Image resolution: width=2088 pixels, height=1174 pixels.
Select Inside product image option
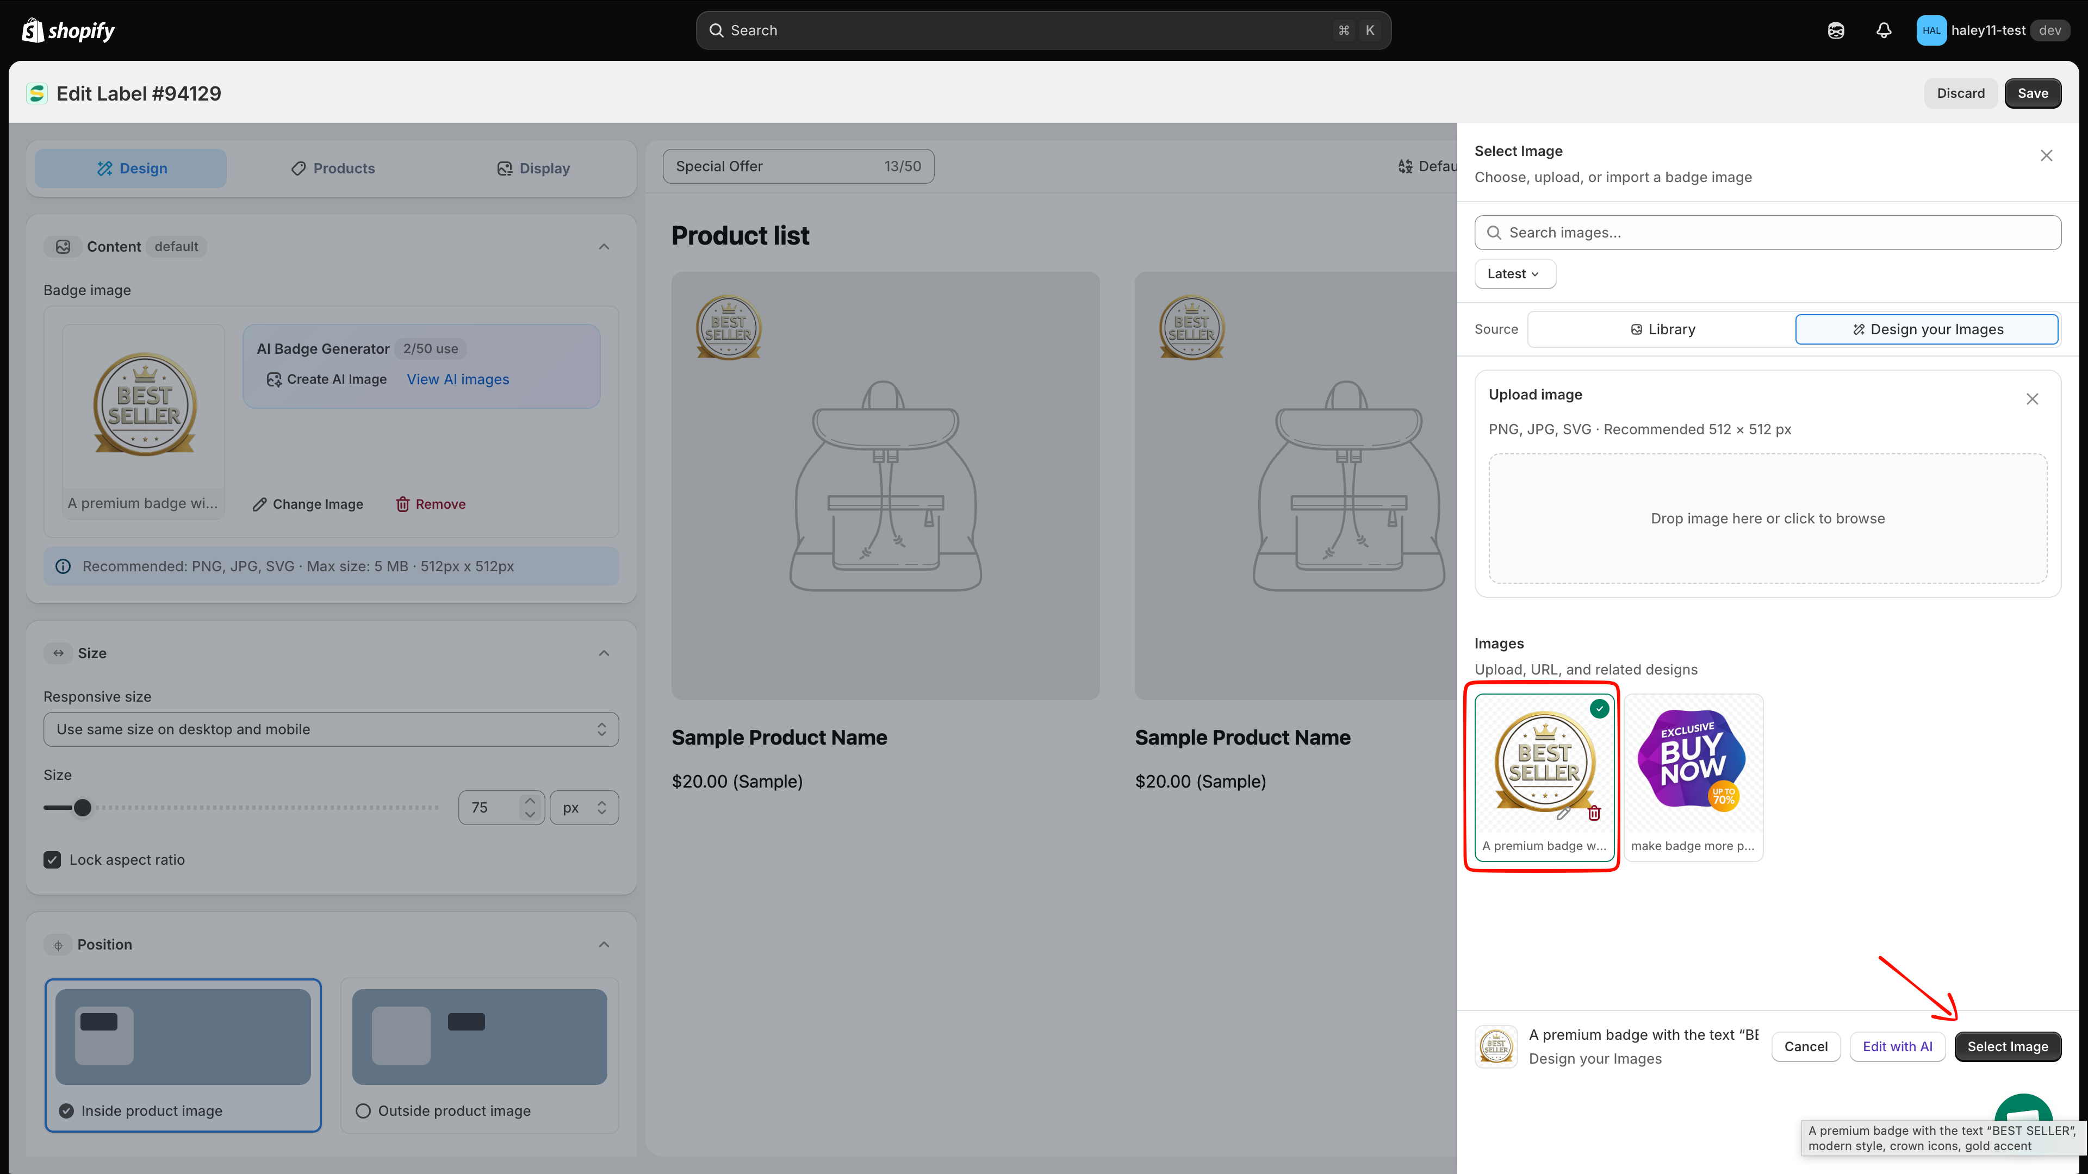point(183,1055)
